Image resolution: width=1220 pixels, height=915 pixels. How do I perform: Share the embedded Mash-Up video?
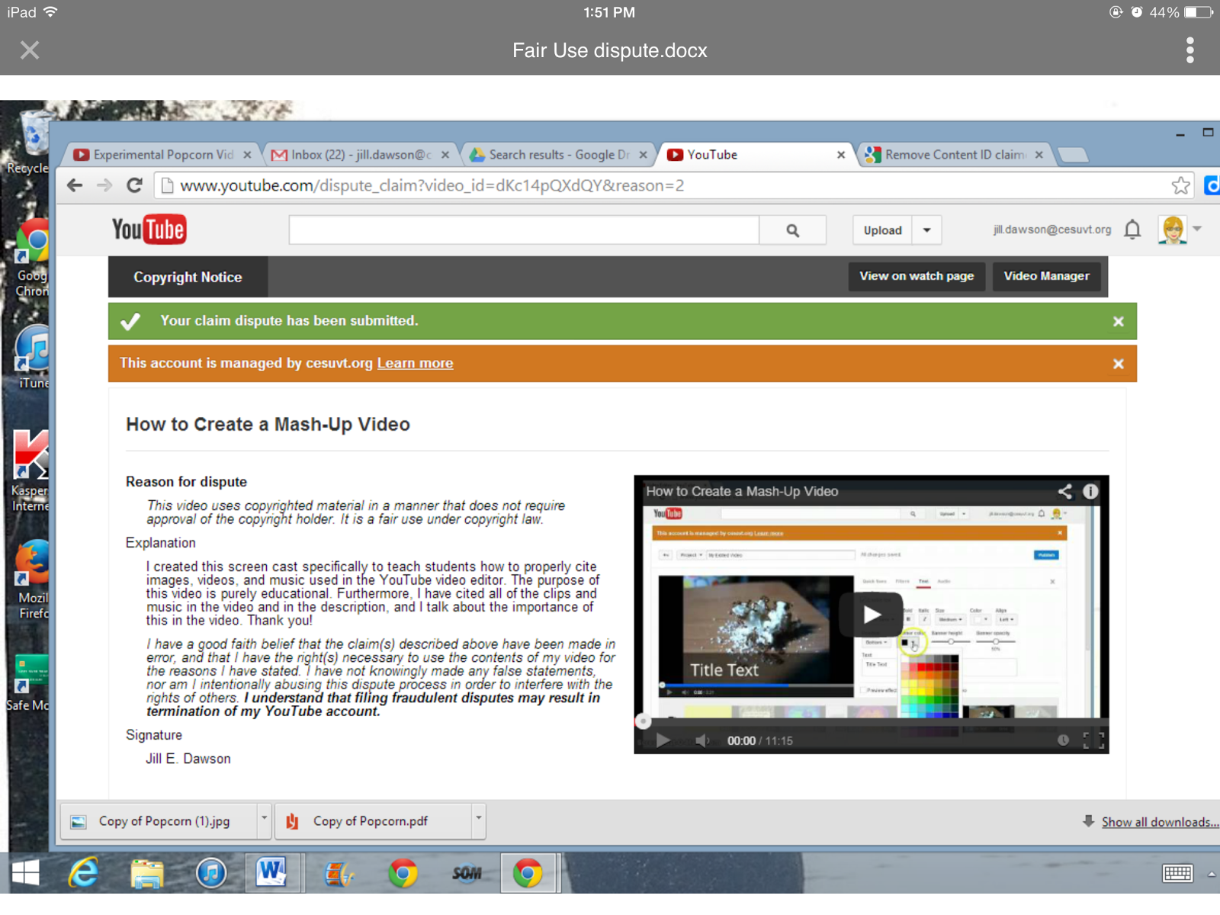pos(1065,492)
